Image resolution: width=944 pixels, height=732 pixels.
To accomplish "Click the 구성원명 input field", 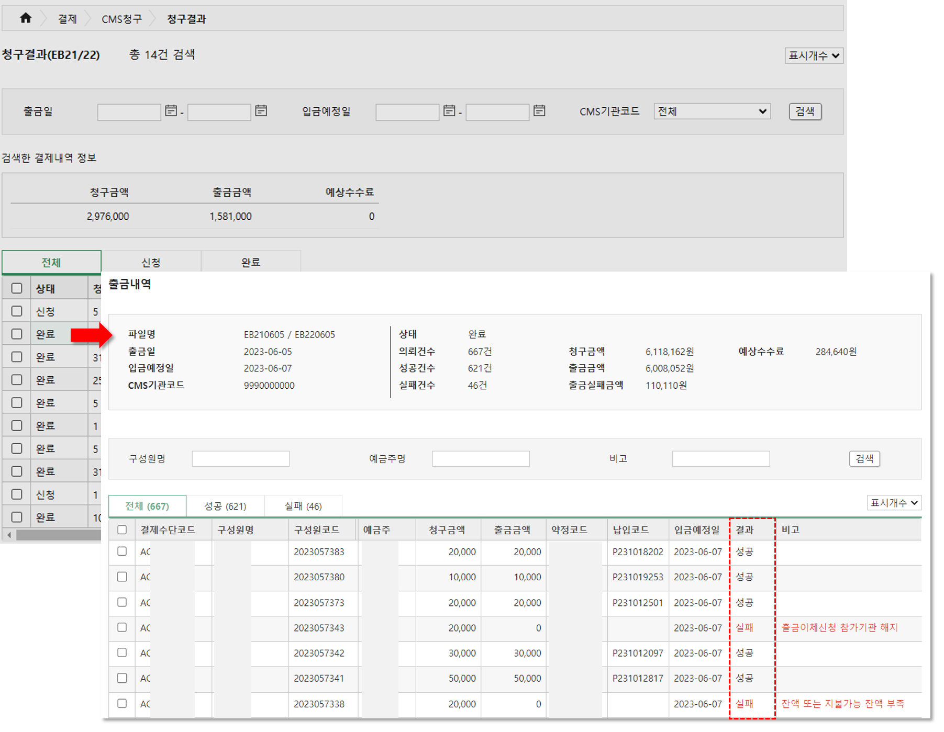I will (240, 459).
